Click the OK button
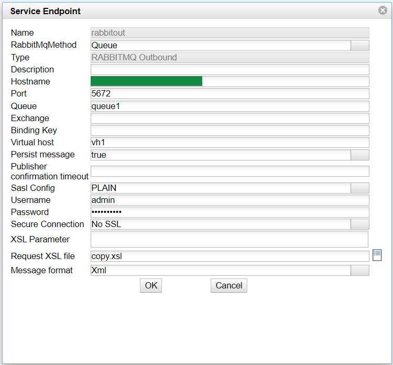 pos(151,285)
